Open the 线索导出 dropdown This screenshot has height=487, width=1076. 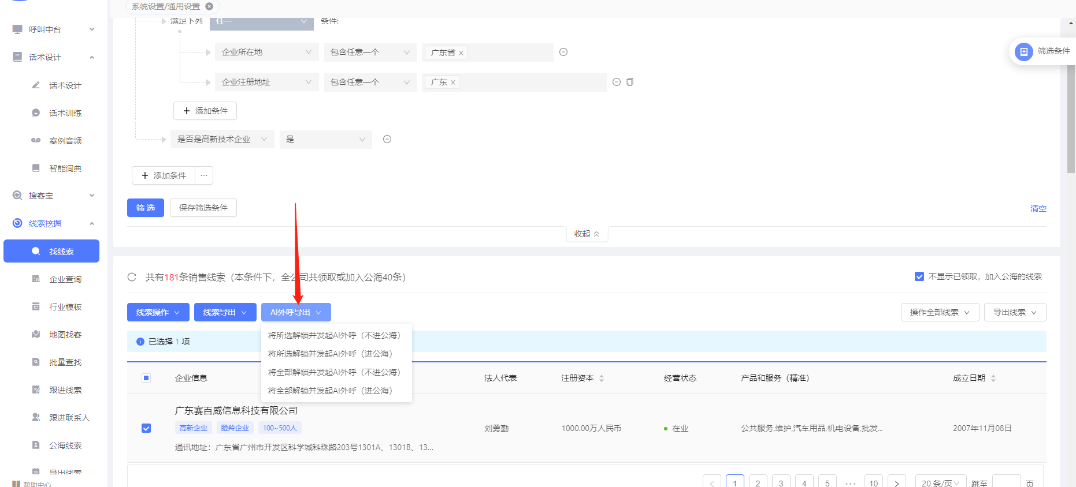coord(225,312)
